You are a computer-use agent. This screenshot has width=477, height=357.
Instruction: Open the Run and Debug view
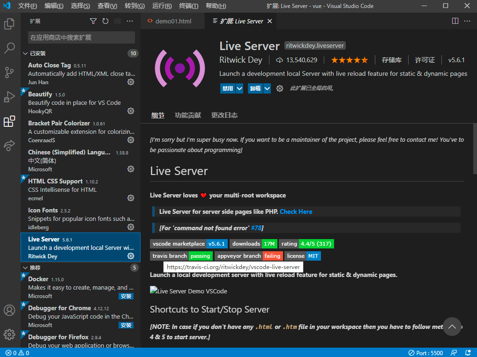tap(9, 97)
